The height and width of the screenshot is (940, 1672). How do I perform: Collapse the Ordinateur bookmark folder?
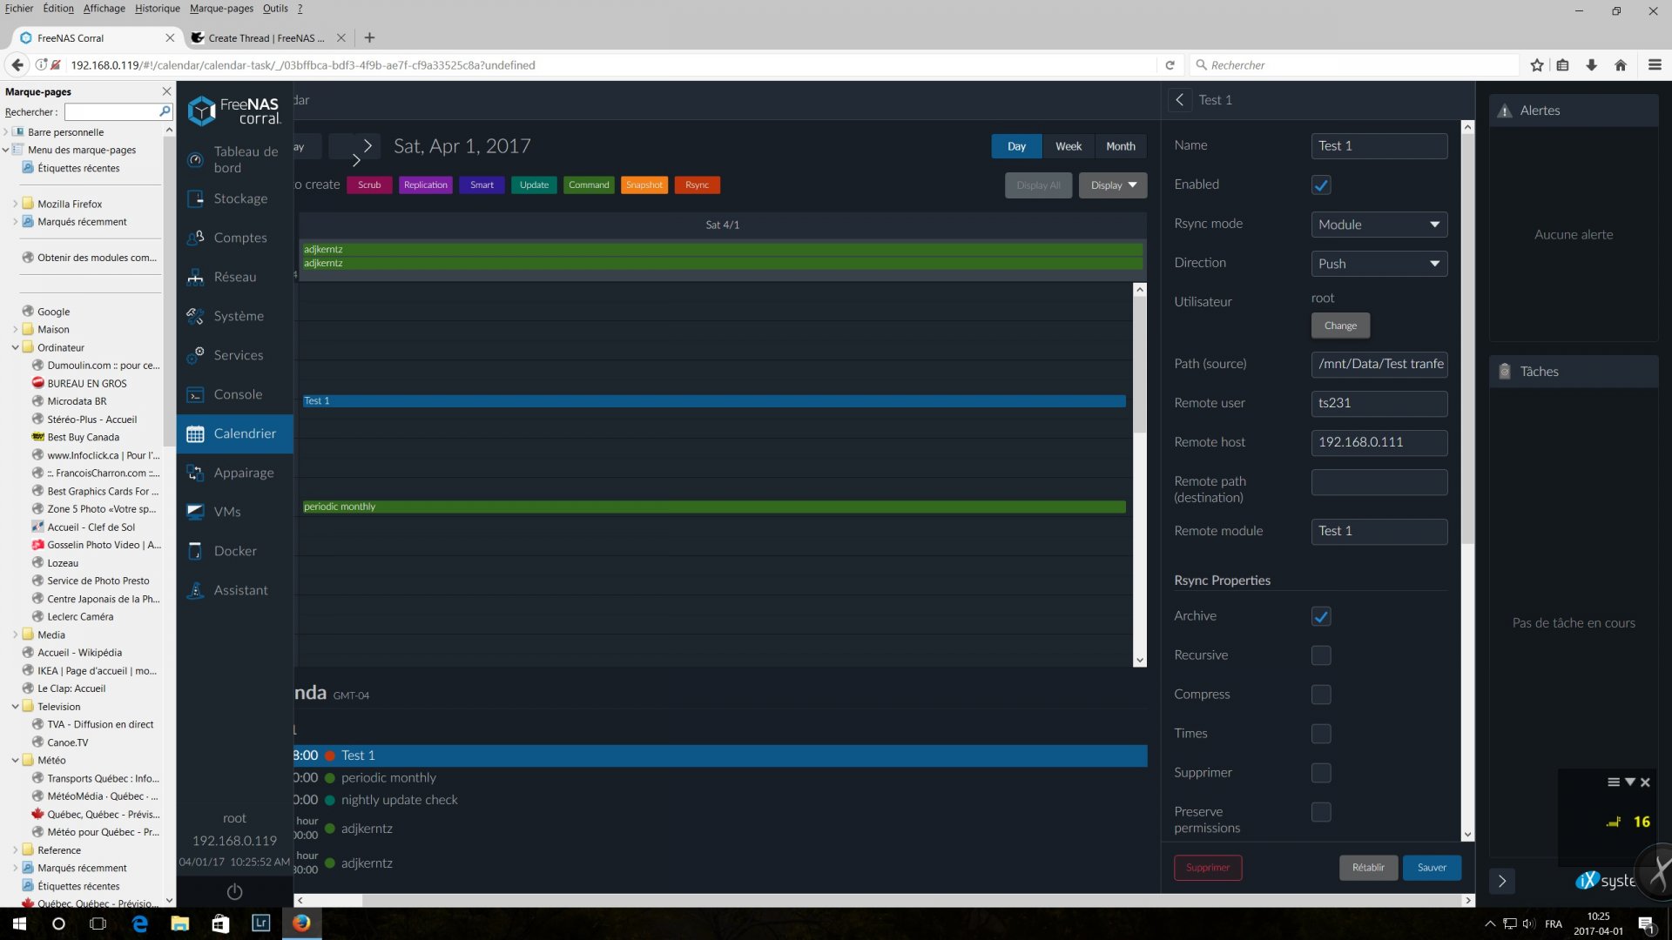(15, 347)
